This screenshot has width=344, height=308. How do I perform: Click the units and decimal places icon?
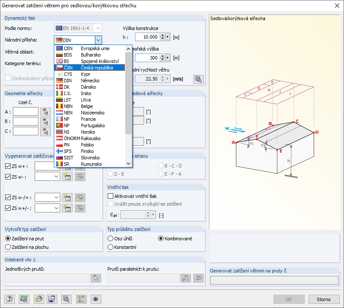click(x=24, y=299)
